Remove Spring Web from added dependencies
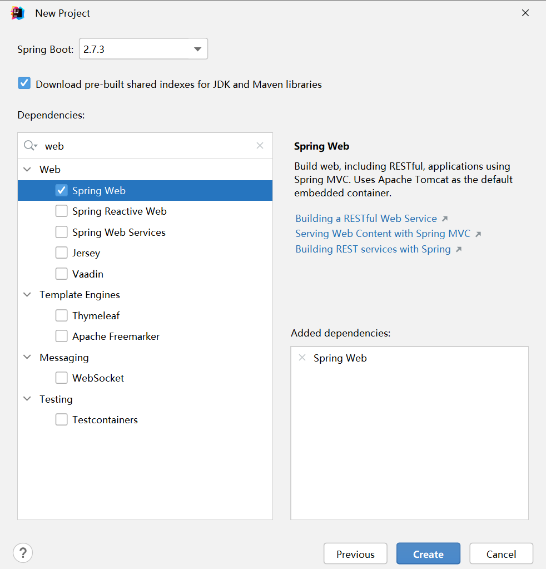Viewport: 546px width, 569px height. click(302, 358)
